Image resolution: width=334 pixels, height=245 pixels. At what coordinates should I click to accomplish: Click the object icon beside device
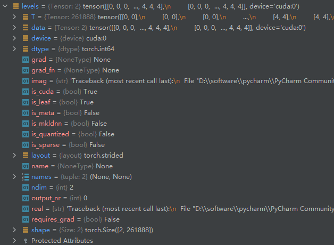pos(26,38)
